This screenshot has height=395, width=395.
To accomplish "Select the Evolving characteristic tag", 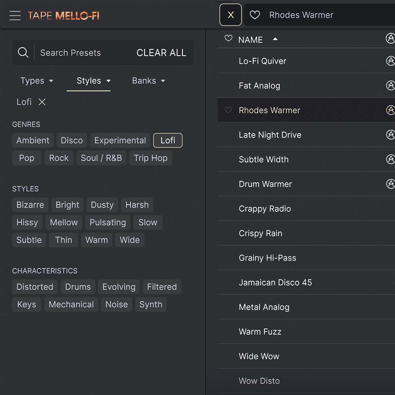I will click(119, 287).
